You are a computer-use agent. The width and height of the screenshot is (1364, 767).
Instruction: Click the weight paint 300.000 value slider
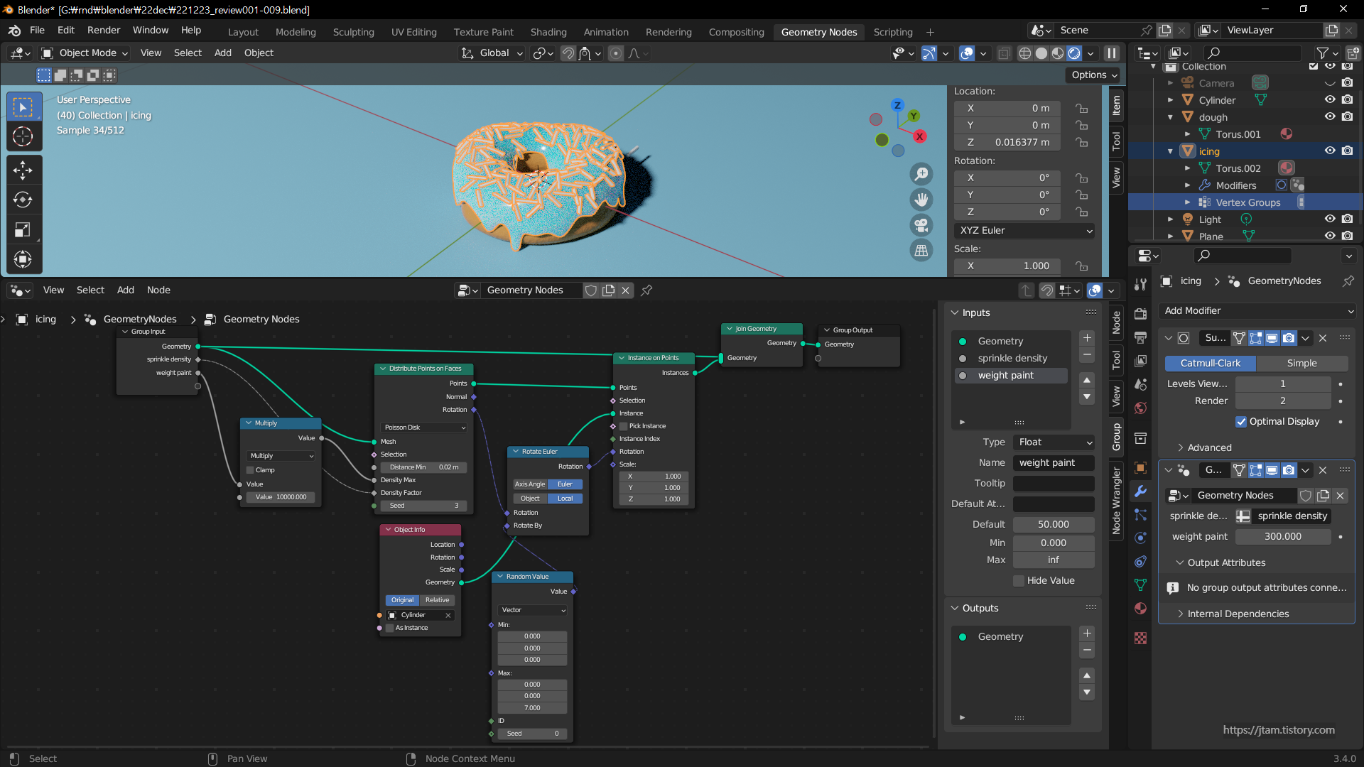click(1282, 537)
